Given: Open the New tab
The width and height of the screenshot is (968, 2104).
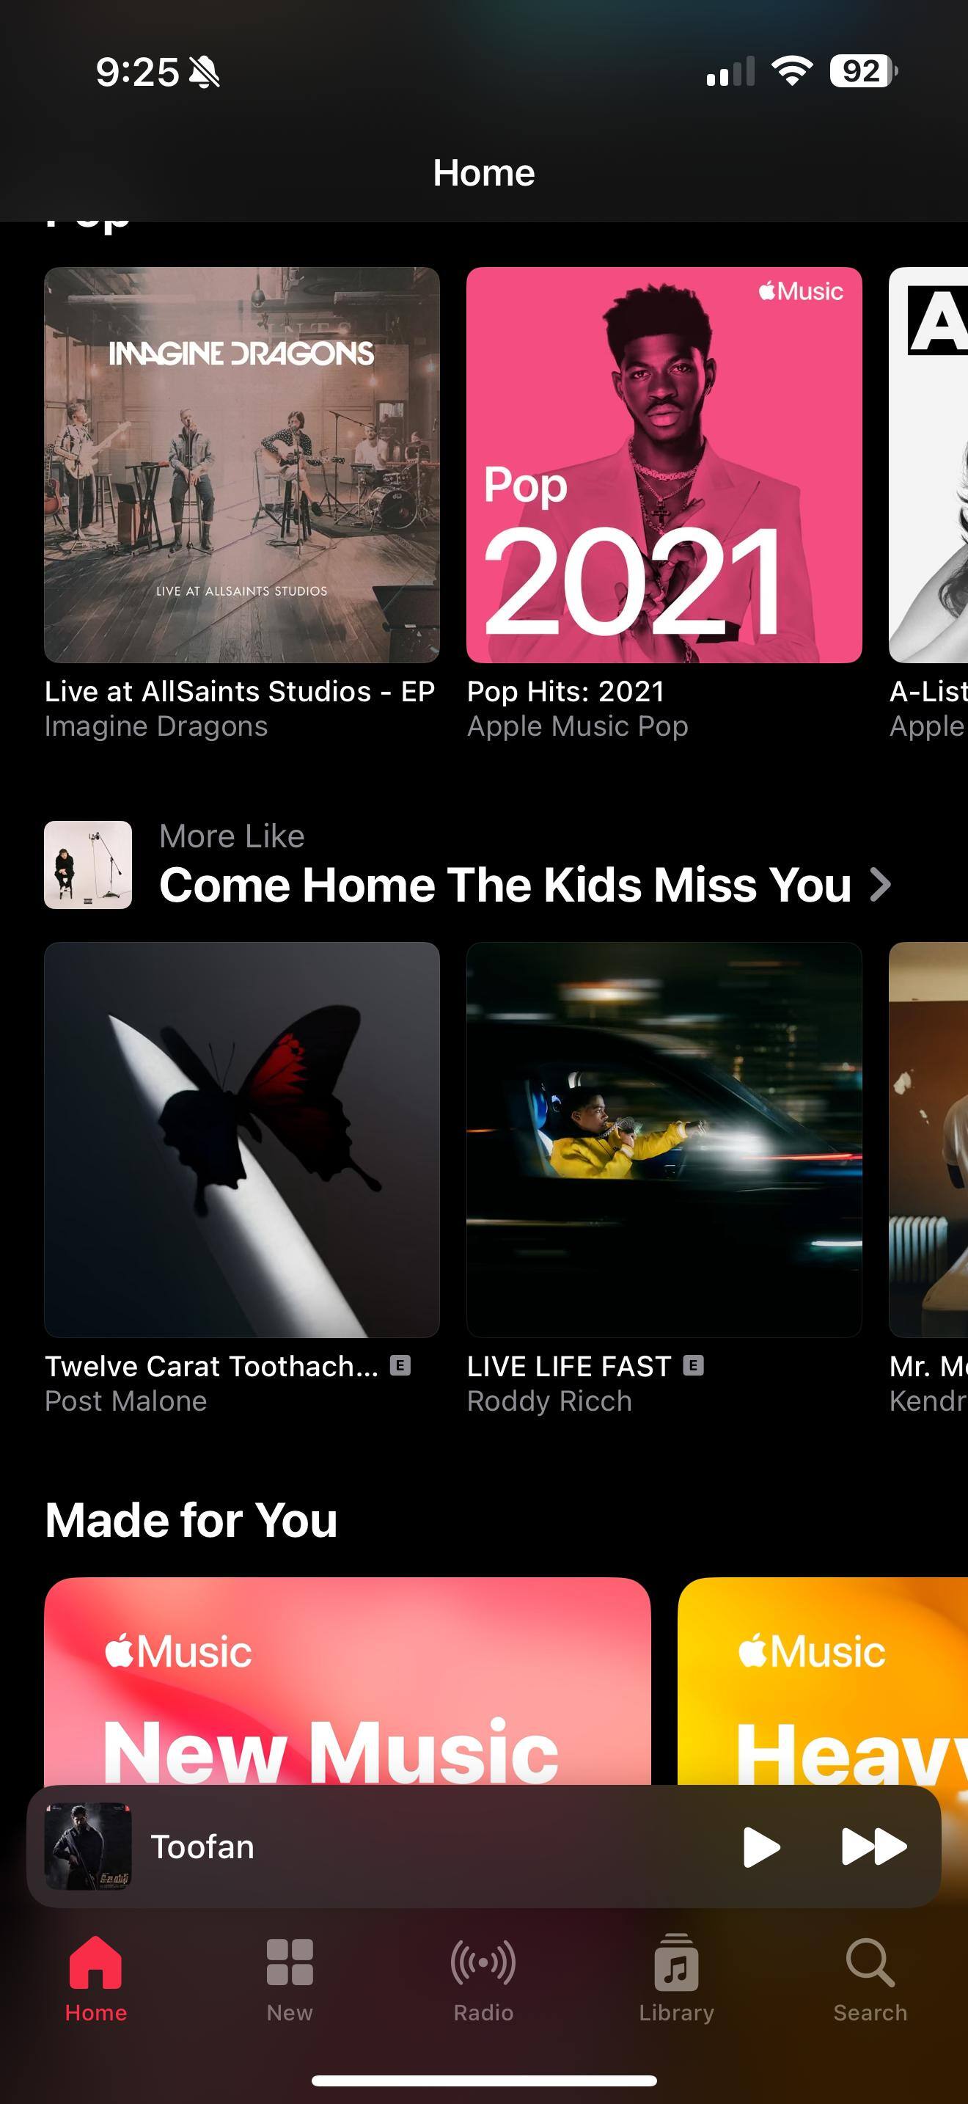Looking at the screenshot, I should (290, 1962).
